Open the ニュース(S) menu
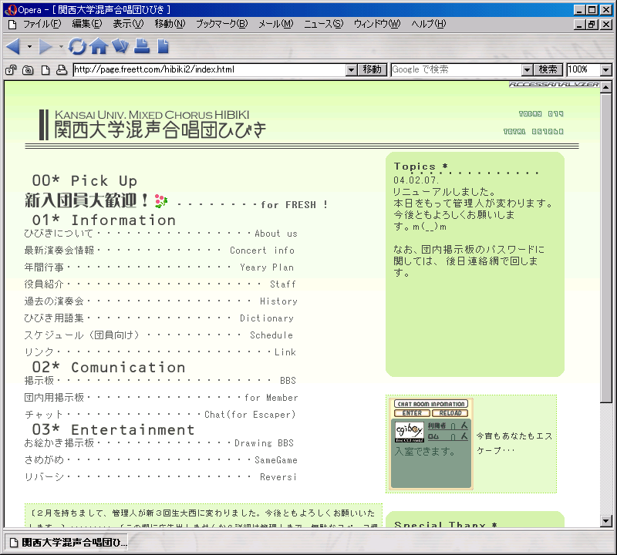The image size is (617, 555). [323, 25]
